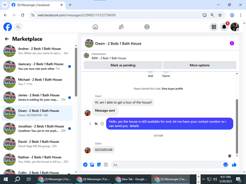The height and width of the screenshot is (184, 246).
Task: Open a new browser tab
Action: (70, 5)
